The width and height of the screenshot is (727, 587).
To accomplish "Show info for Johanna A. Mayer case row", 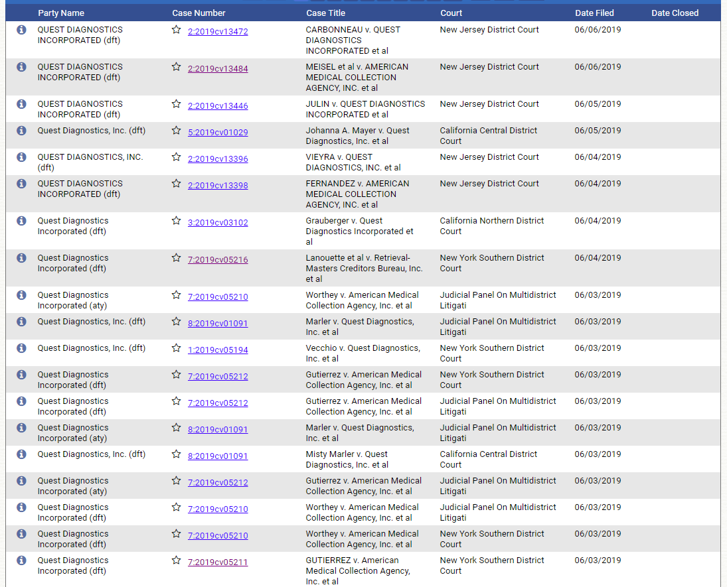I will [x=21, y=130].
